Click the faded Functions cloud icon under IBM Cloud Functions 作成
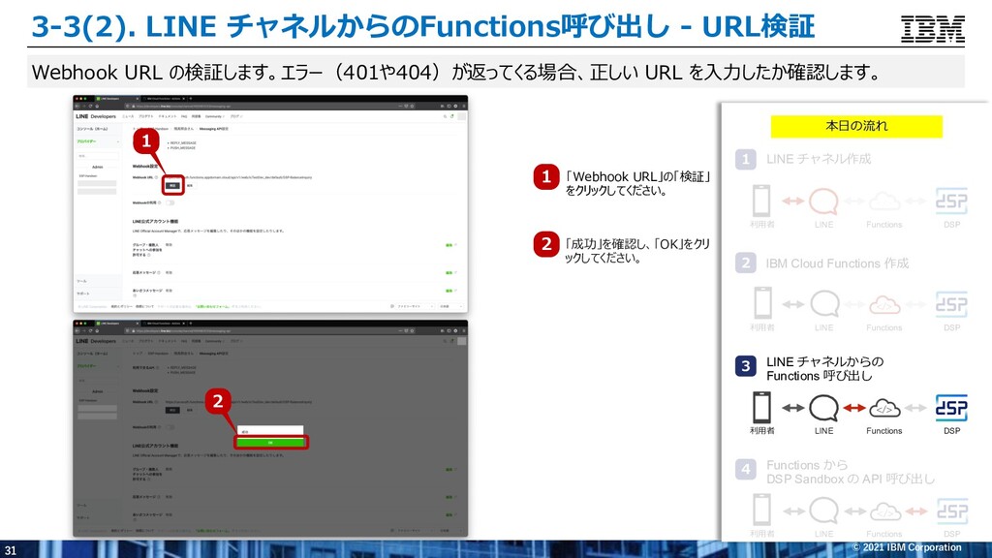 click(884, 305)
